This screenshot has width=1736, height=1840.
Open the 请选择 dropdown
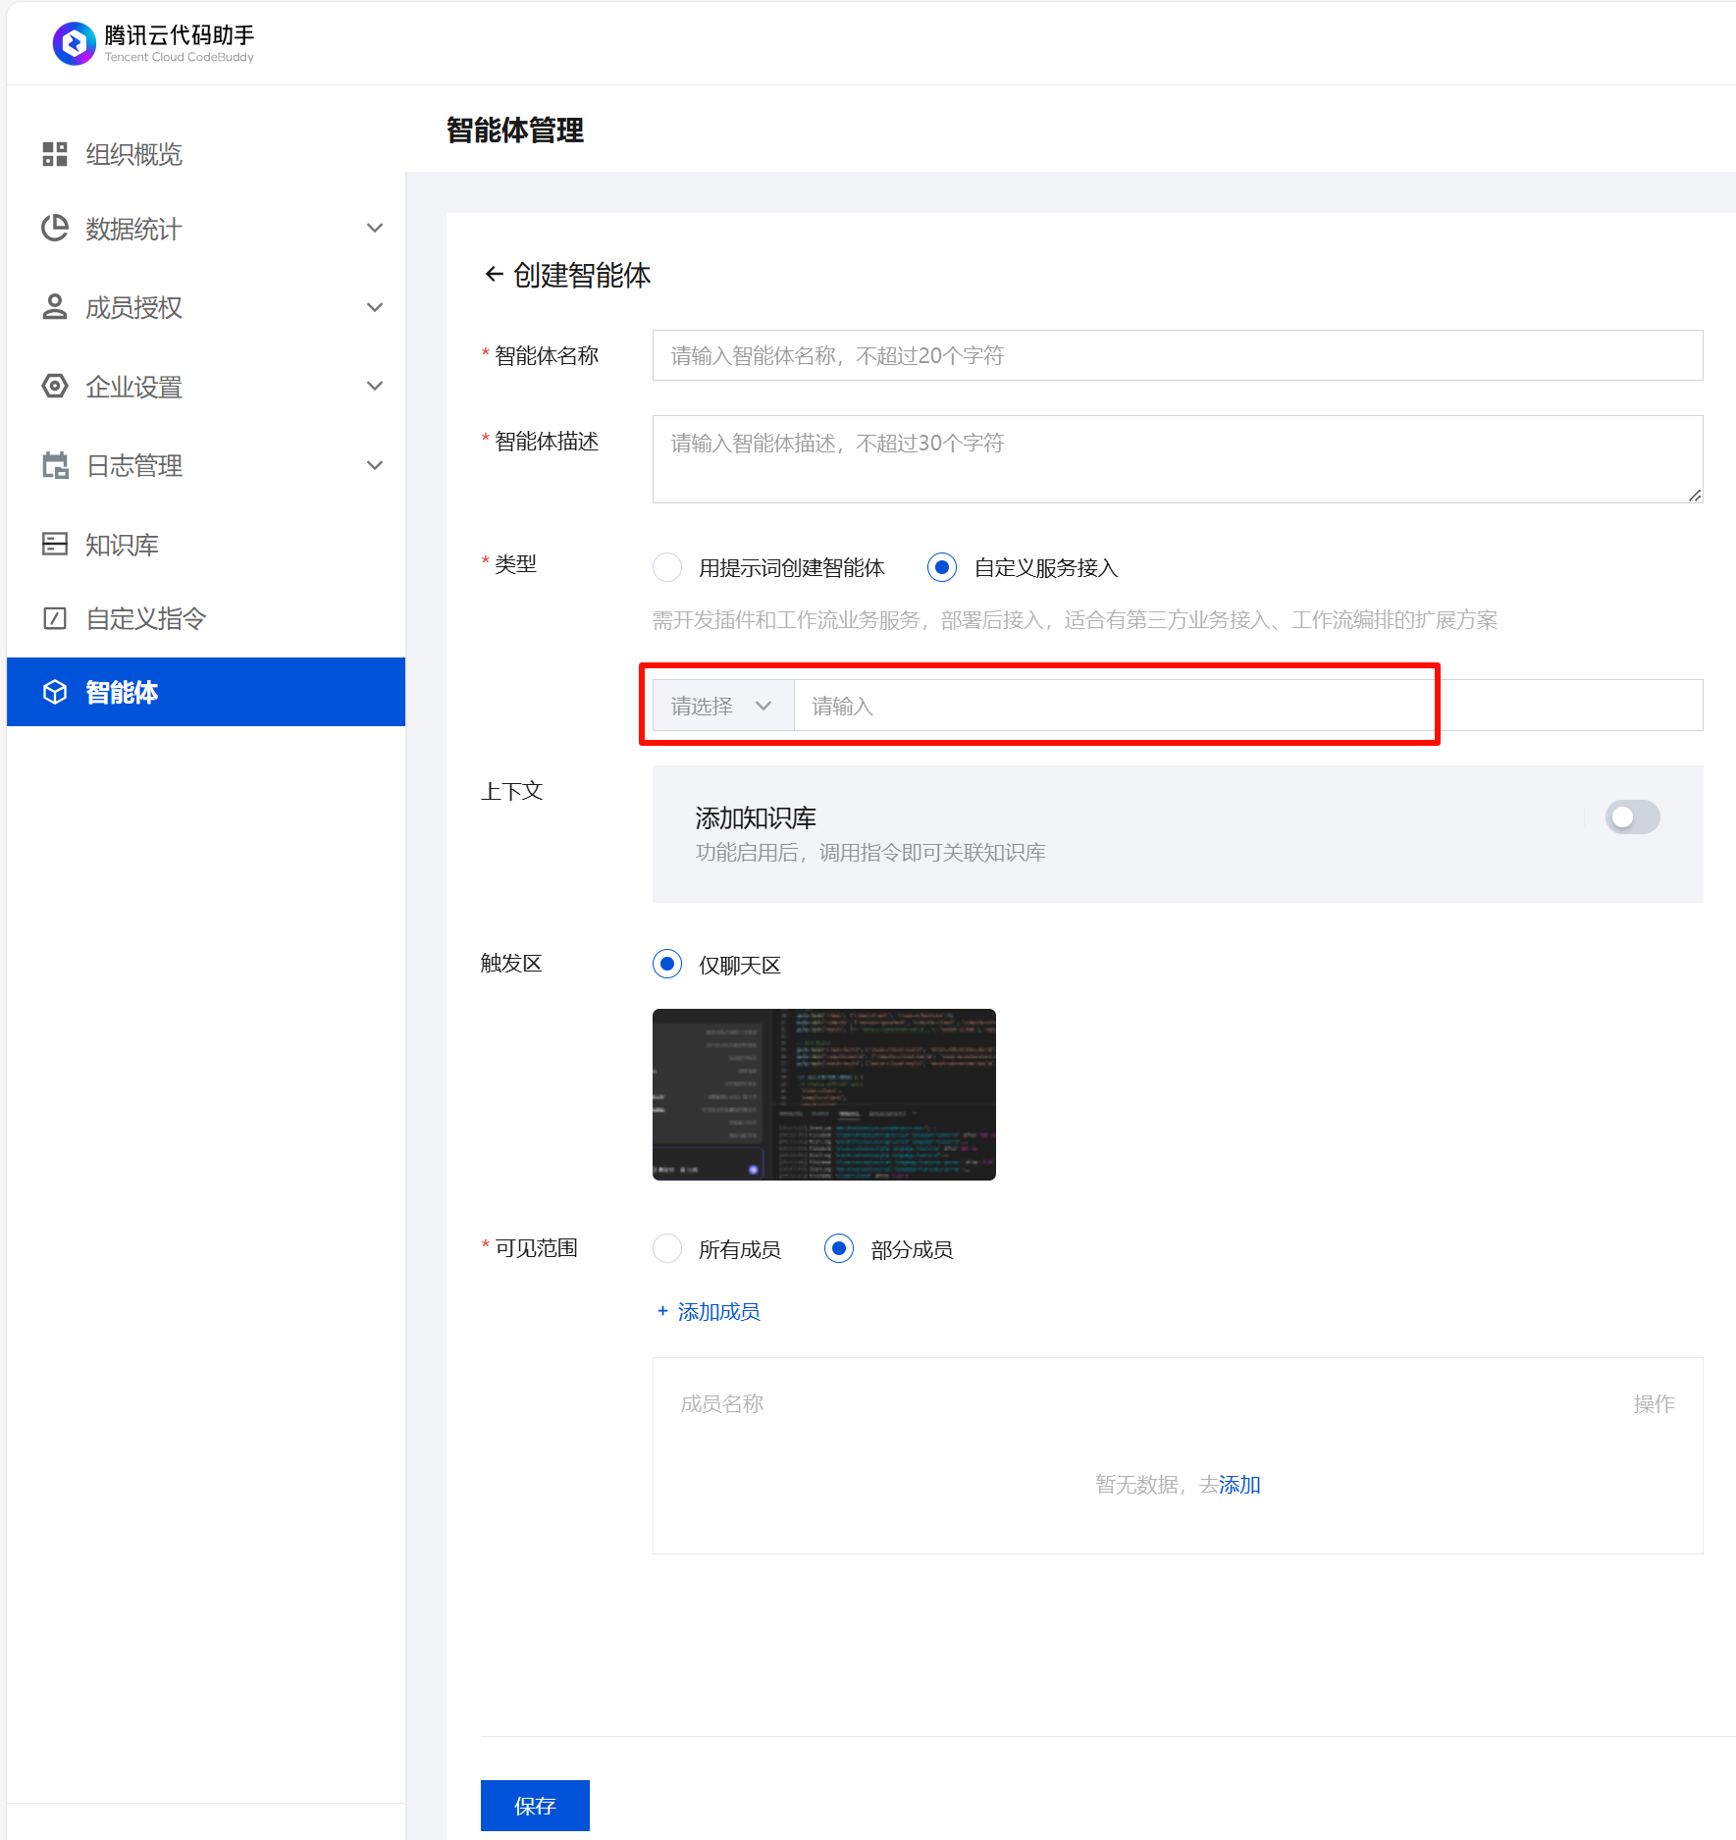(722, 706)
